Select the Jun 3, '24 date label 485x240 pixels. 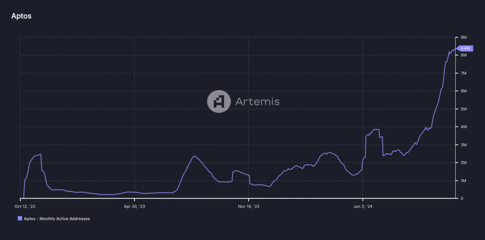[x=363, y=206]
